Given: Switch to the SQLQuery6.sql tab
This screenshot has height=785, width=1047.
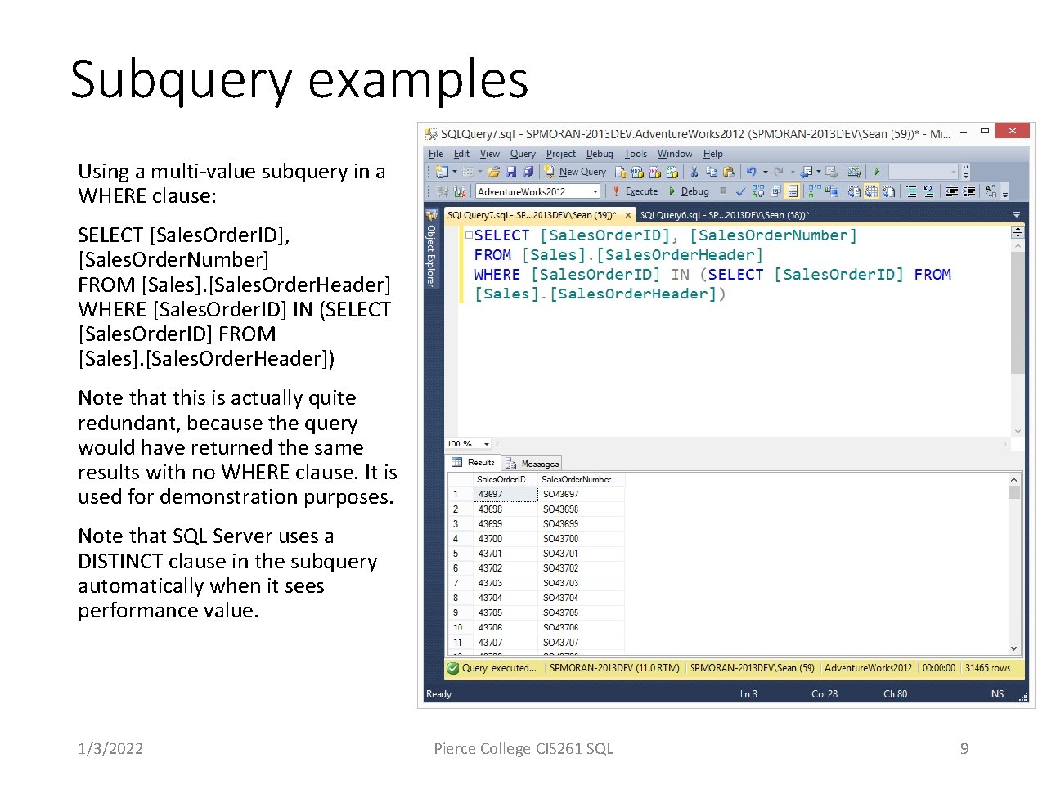Looking at the screenshot, I should (x=724, y=215).
